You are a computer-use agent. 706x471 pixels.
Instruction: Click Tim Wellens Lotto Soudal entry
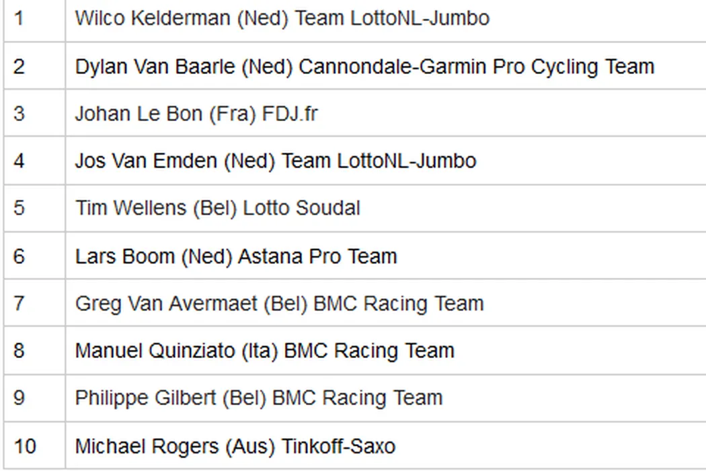[217, 208]
